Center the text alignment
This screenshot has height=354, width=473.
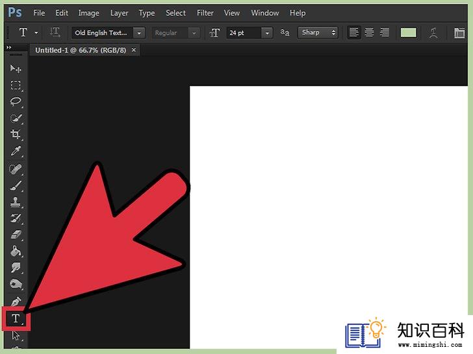[x=369, y=32]
